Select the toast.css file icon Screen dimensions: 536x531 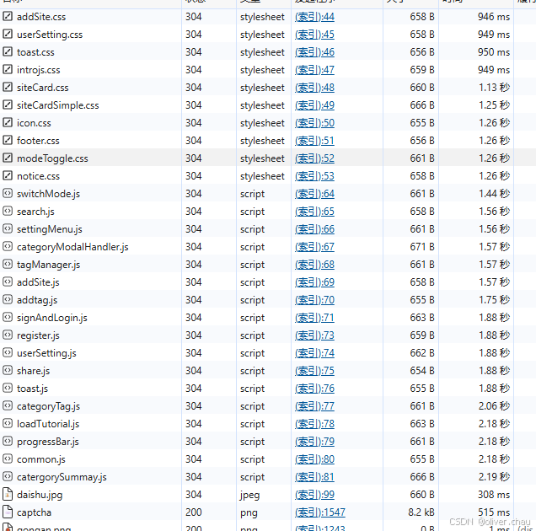click(8, 52)
